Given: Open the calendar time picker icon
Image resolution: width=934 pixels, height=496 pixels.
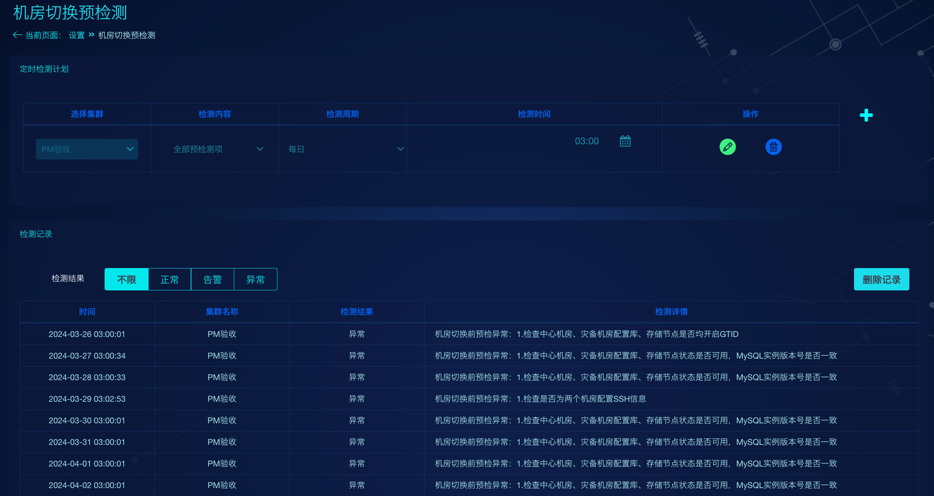Looking at the screenshot, I should [625, 141].
